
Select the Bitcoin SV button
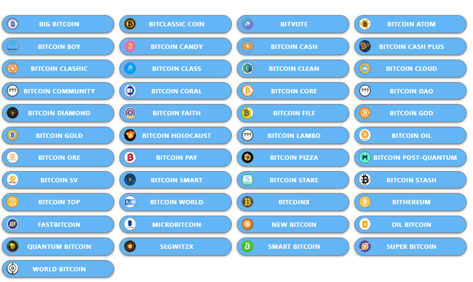click(x=58, y=180)
